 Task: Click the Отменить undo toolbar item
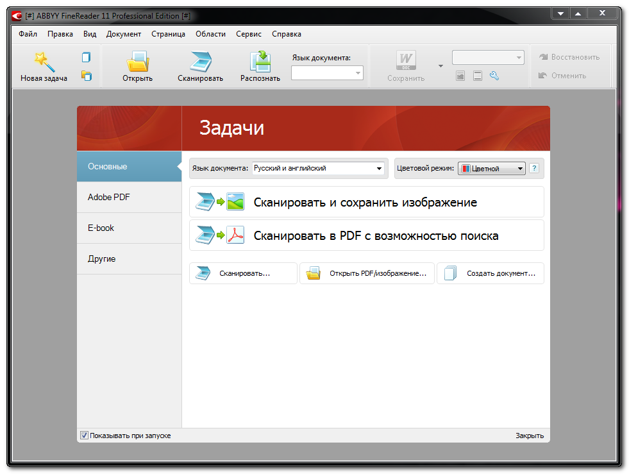click(x=562, y=76)
